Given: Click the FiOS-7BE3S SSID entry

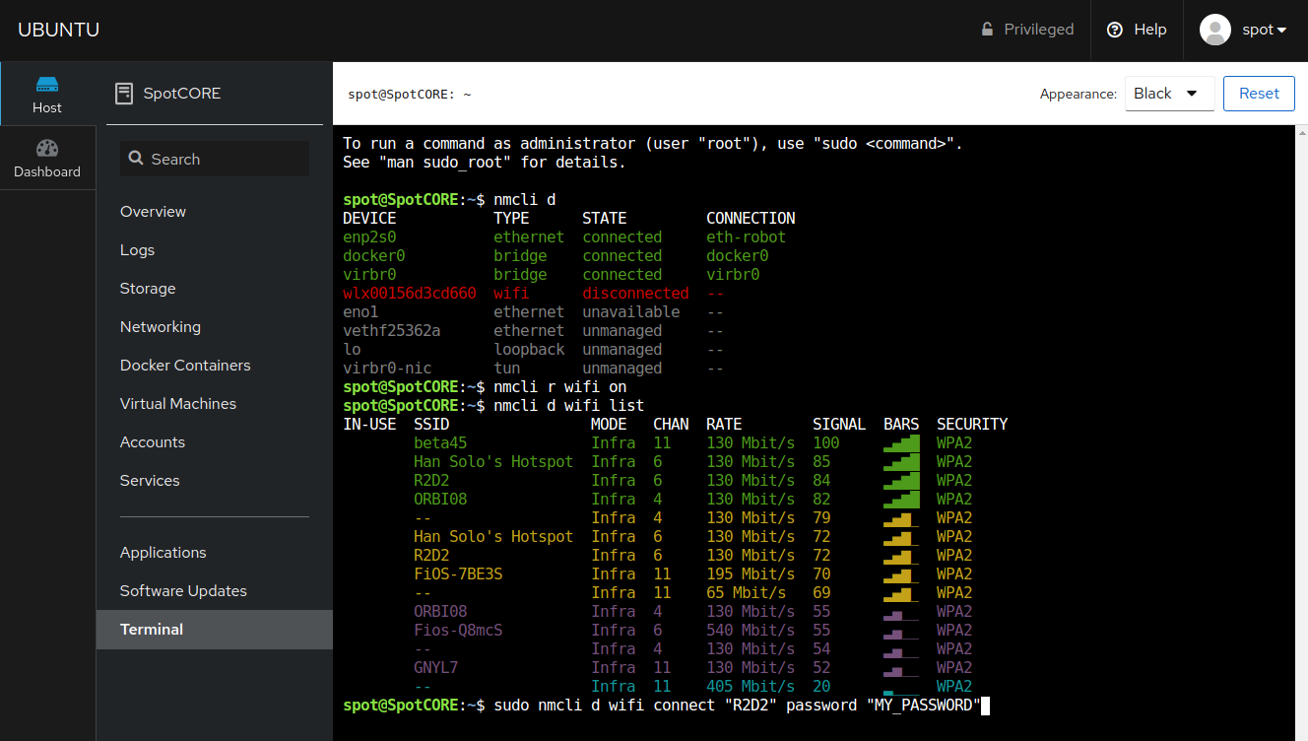Looking at the screenshot, I should point(458,574).
